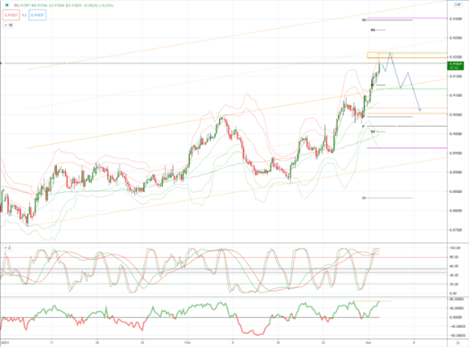
Task: Select the upper pink horizontal line
Action: click(407, 18)
